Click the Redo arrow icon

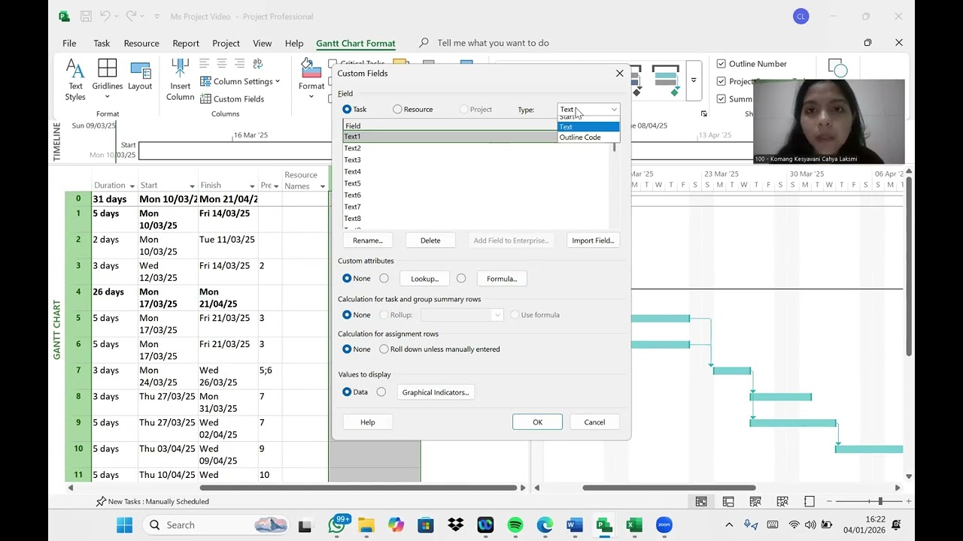click(x=132, y=16)
